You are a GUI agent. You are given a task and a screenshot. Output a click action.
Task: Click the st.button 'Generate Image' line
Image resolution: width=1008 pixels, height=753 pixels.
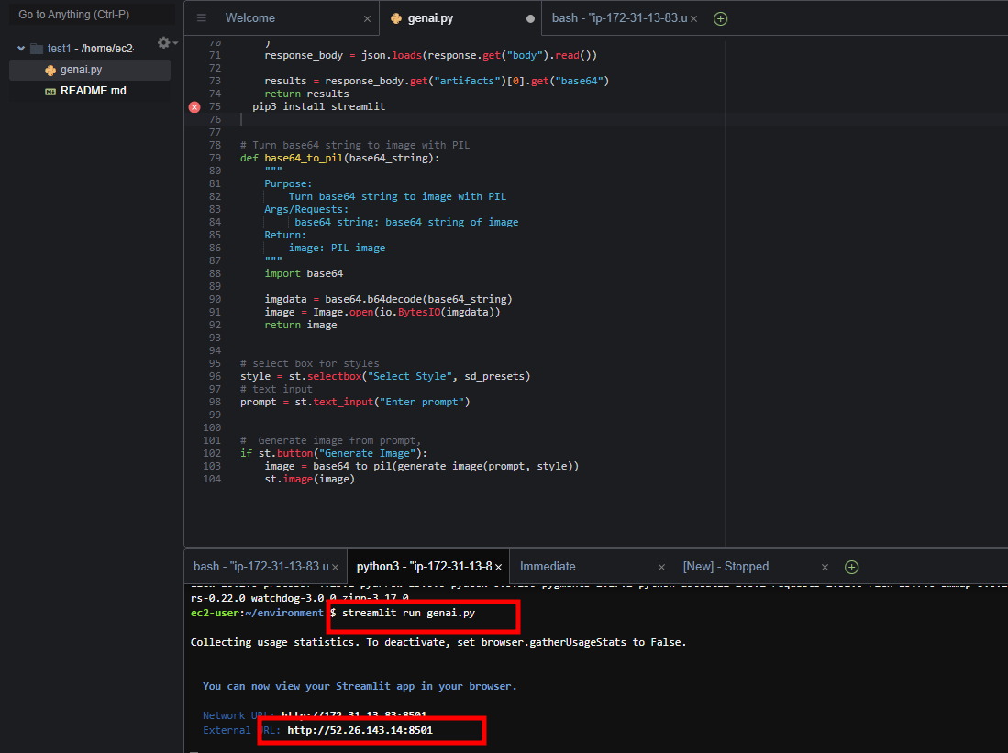[x=334, y=453]
